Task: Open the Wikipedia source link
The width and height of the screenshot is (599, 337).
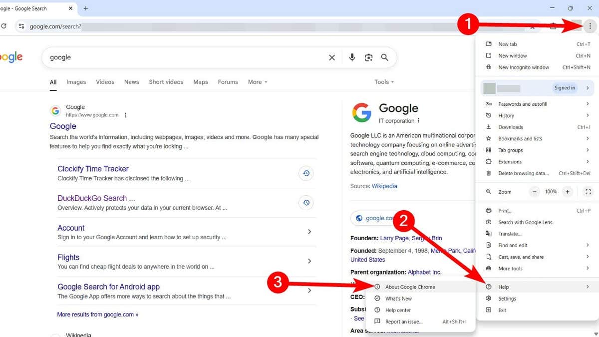Action: point(384,186)
